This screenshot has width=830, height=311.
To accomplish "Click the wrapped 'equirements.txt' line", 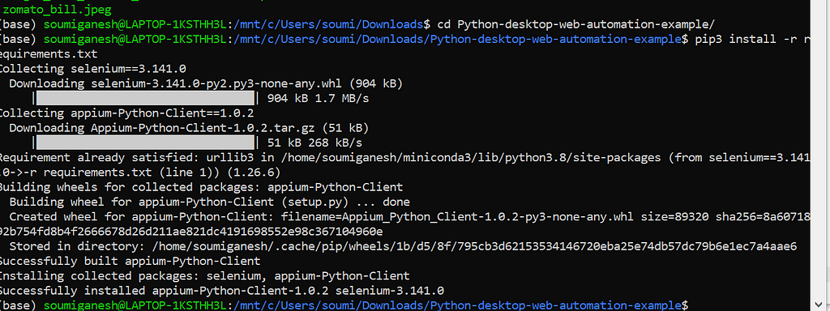I will [x=49, y=54].
